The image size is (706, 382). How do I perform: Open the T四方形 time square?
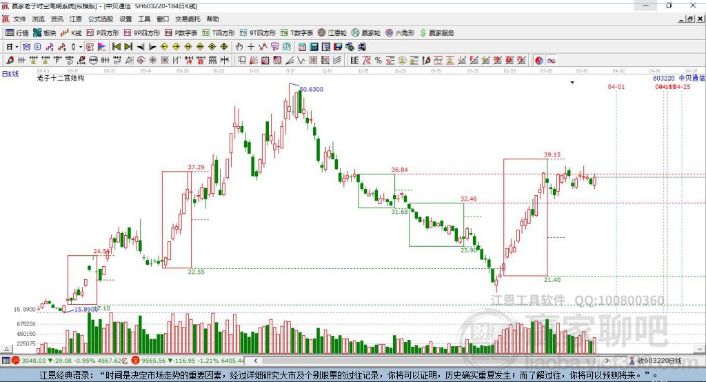pyautogui.click(x=219, y=33)
